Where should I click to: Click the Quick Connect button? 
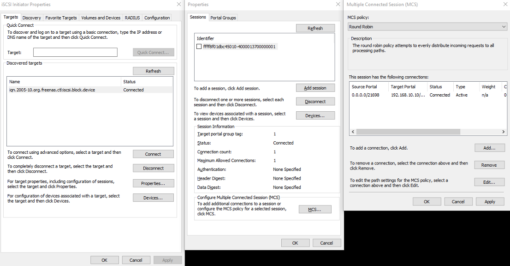coord(153,52)
